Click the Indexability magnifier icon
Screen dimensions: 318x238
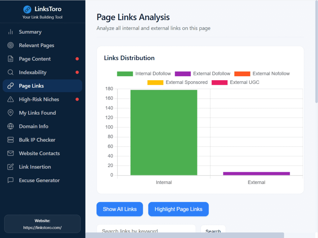tap(11, 73)
